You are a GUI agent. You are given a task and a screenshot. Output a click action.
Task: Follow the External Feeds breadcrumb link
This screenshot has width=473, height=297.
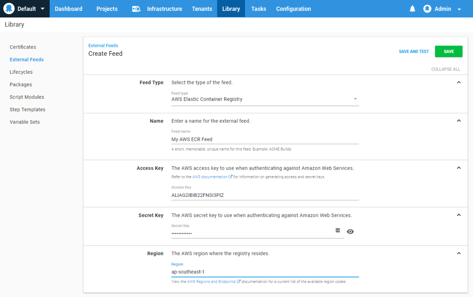[103, 45]
